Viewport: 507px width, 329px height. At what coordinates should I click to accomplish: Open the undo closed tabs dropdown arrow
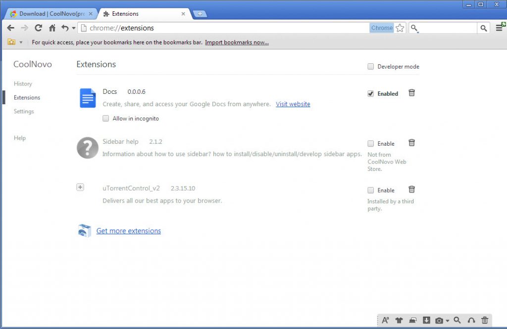pyautogui.click(x=74, y=28)
